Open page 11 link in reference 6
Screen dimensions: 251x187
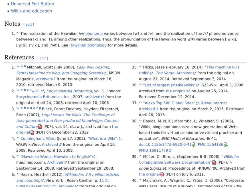pyautogui.click(x=103, y=181)
